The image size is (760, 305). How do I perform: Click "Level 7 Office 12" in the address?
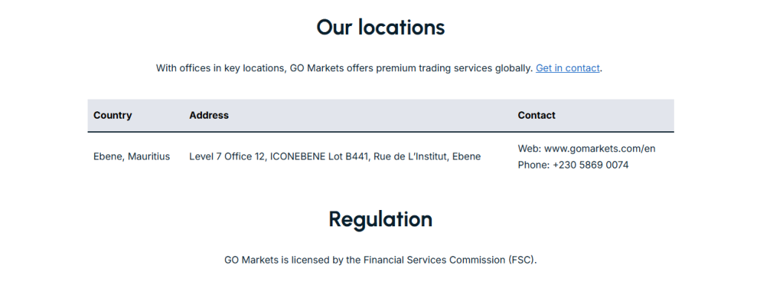227,157
